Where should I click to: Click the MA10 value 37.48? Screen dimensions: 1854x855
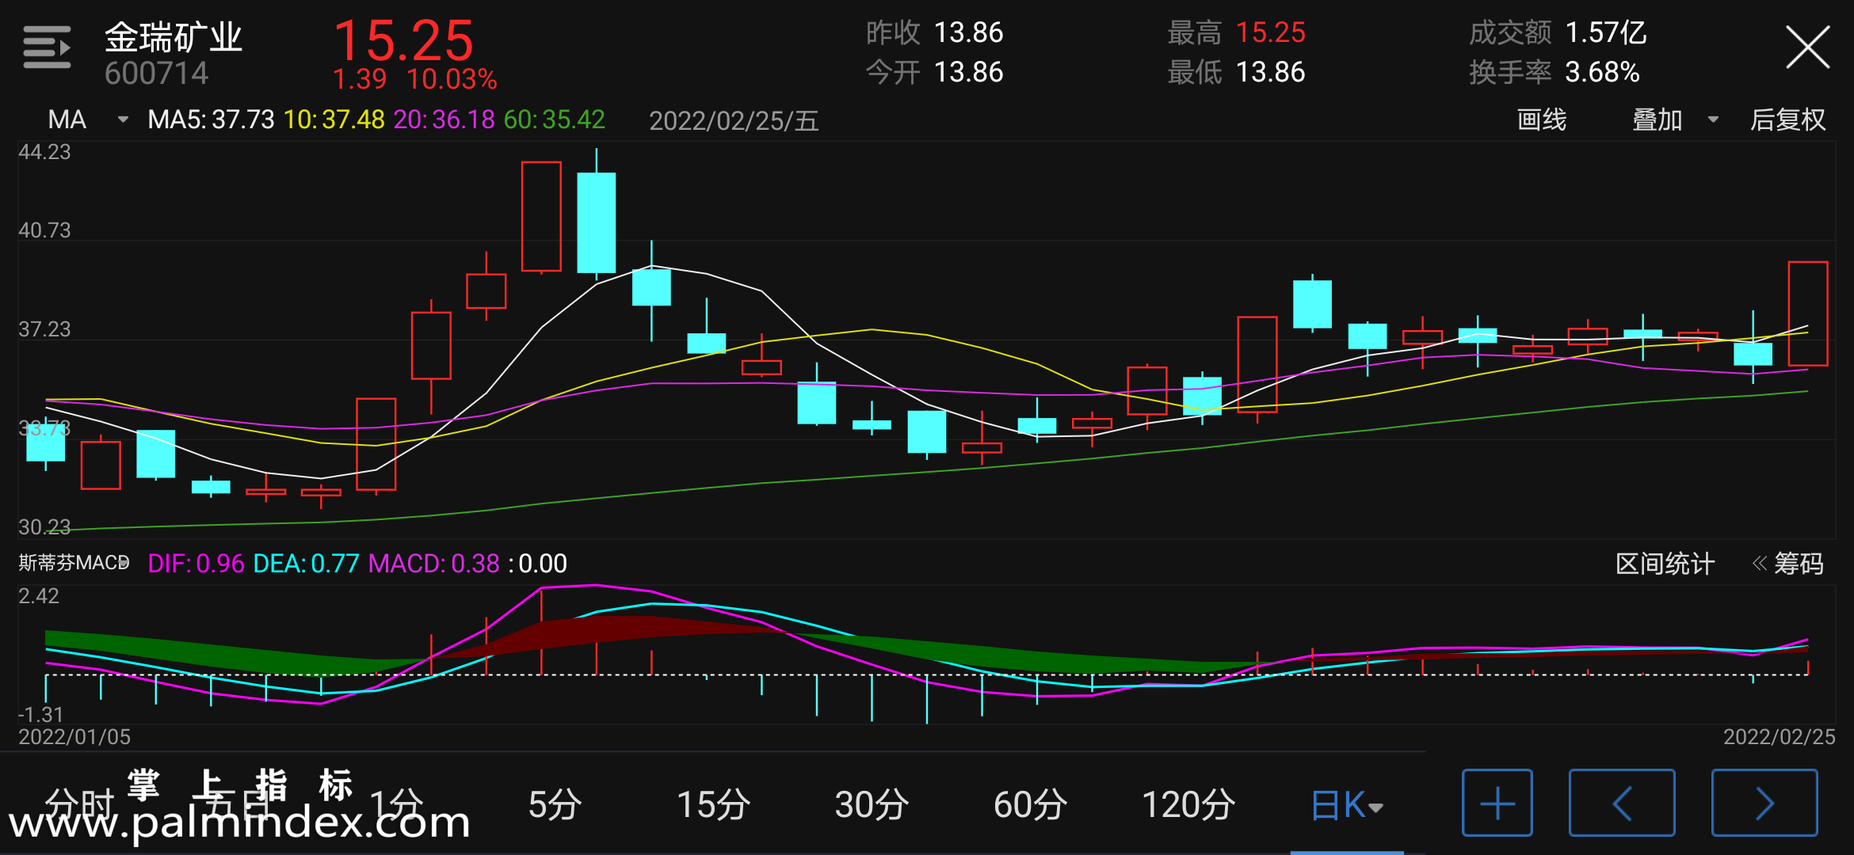click(334, 120)
